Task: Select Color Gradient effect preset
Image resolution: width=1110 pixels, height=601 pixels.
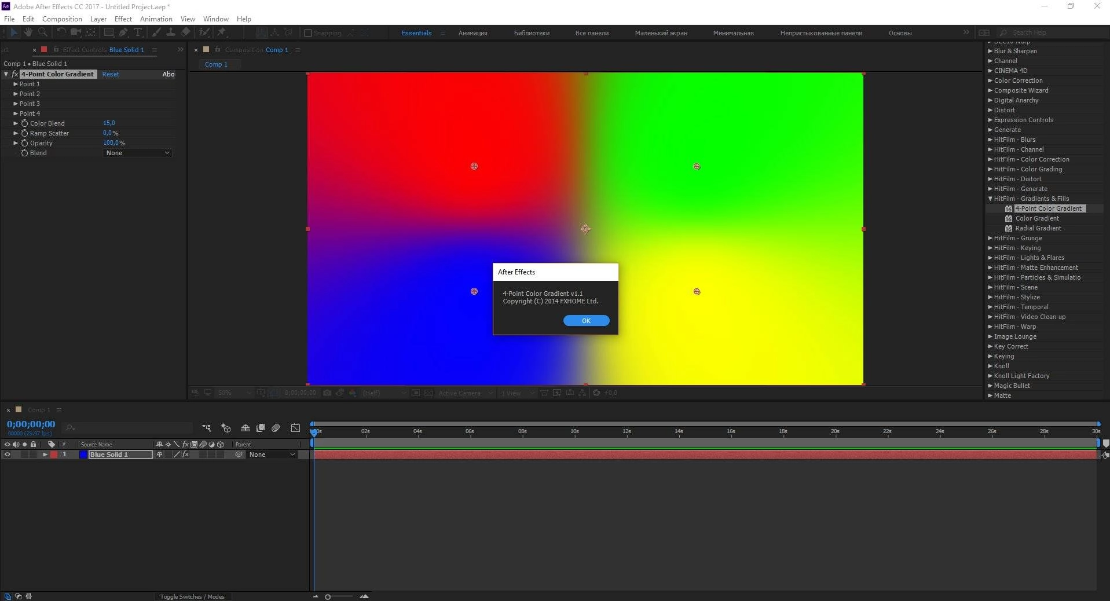Action: (x=1037, y=218)
